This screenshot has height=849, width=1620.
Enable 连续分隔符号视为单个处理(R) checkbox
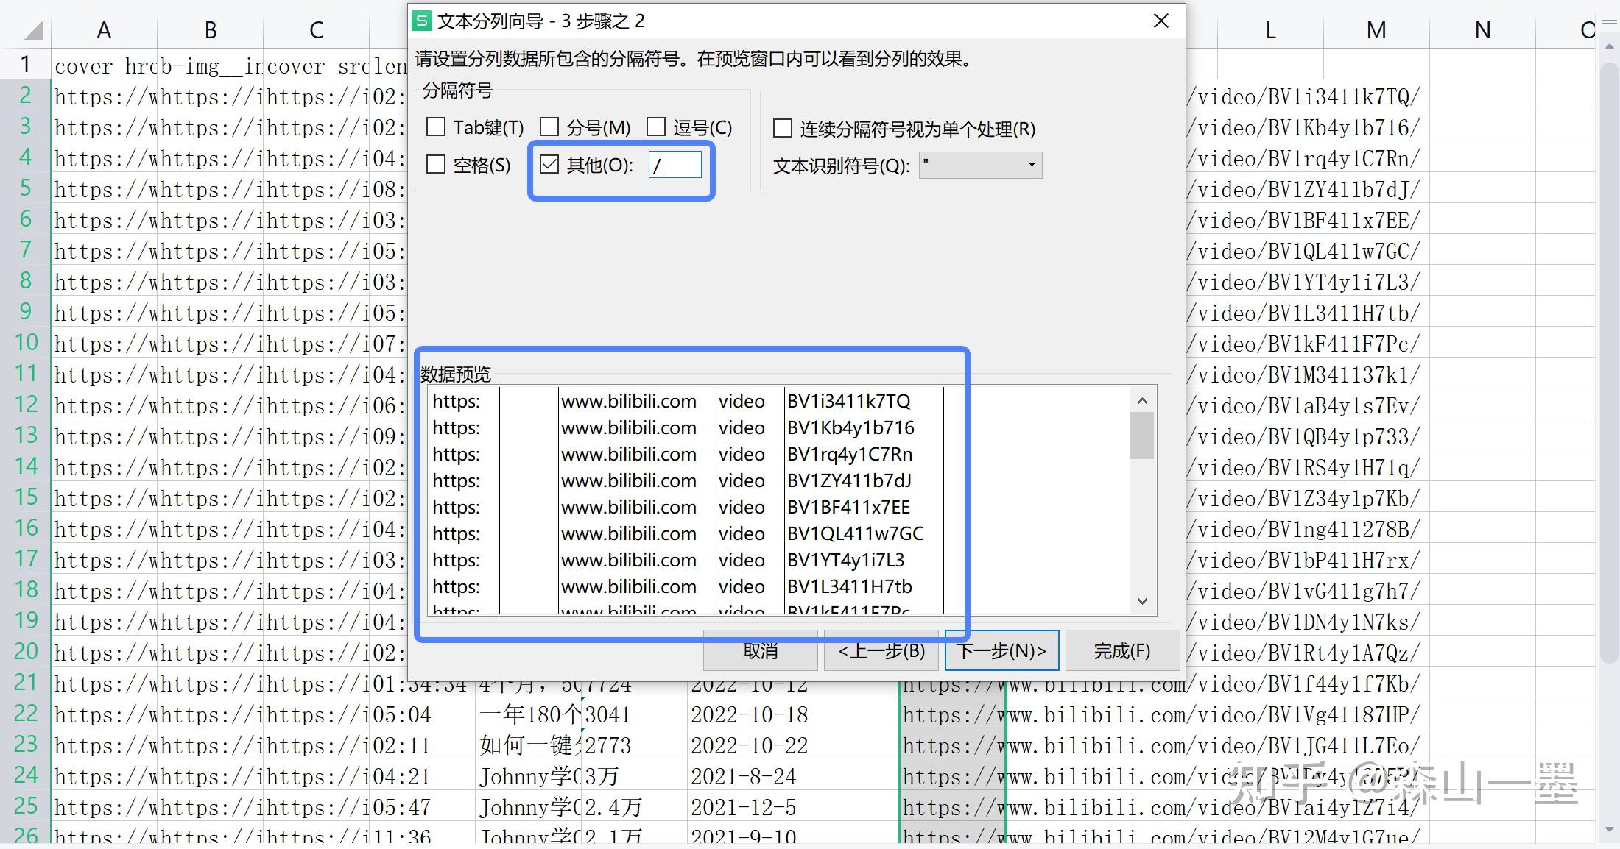pyautogui.click(x=782, y=129)
